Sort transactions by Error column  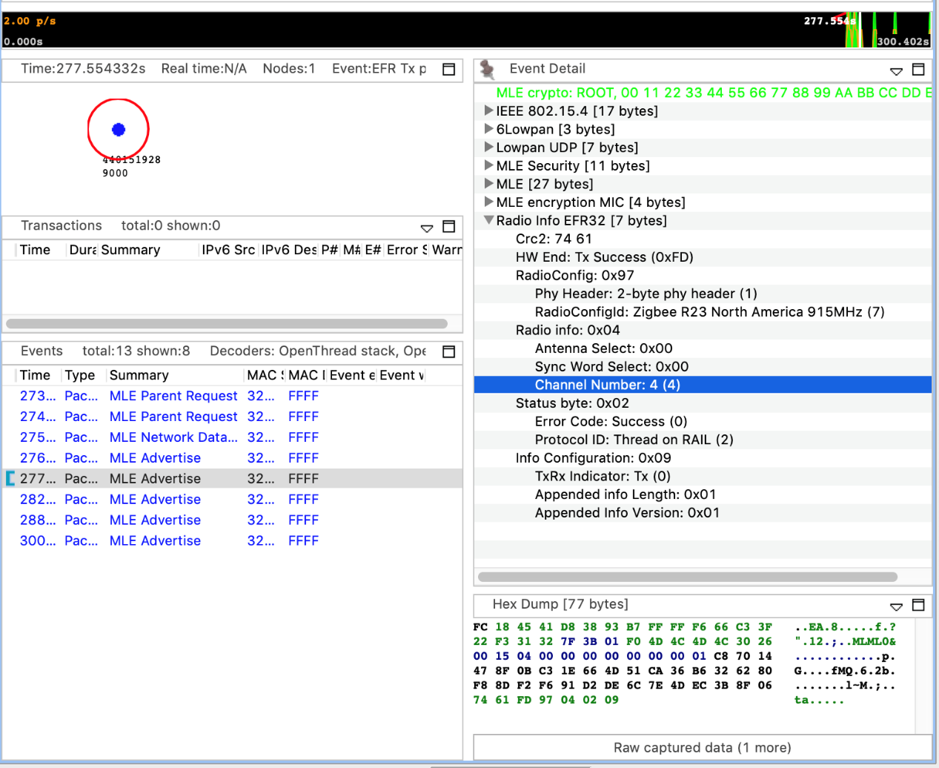click(406, 250)
